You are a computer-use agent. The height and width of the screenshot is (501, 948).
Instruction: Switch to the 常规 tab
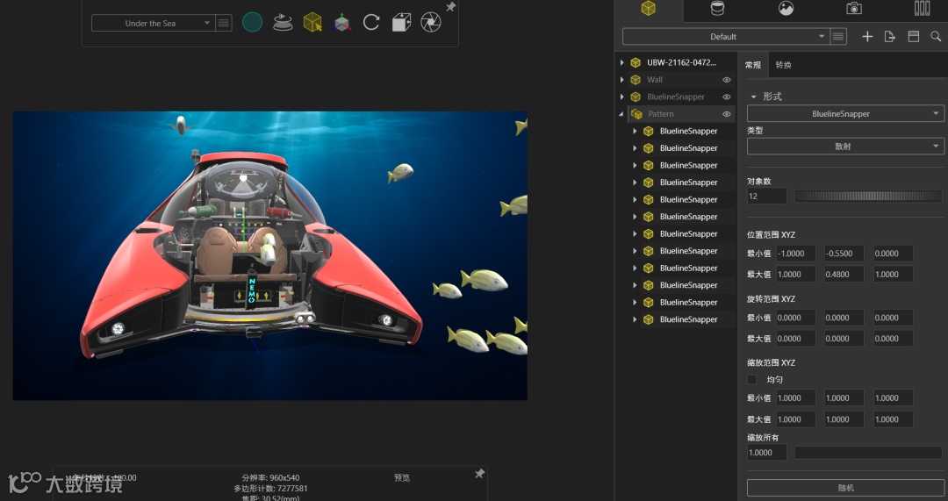[x=753, y=65]
